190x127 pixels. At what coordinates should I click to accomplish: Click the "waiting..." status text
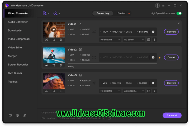pyautogui.click(x=72, y=66)
